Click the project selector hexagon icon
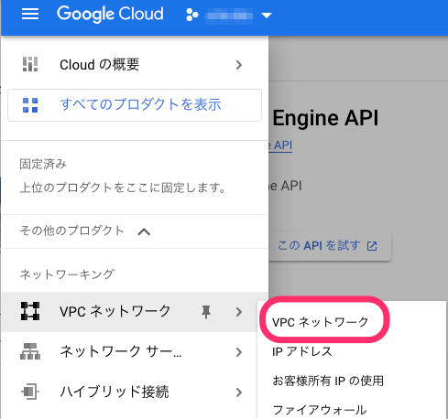This screenshot has height=419, width=448. pos(192,15)
